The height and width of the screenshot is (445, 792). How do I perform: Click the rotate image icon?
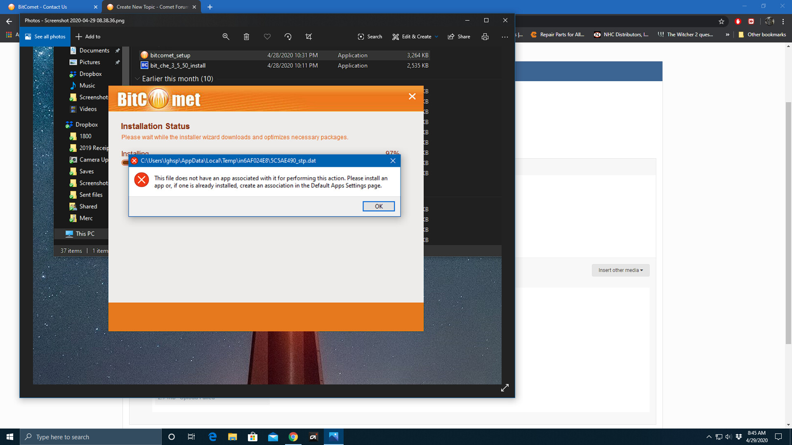coord(288,37)
